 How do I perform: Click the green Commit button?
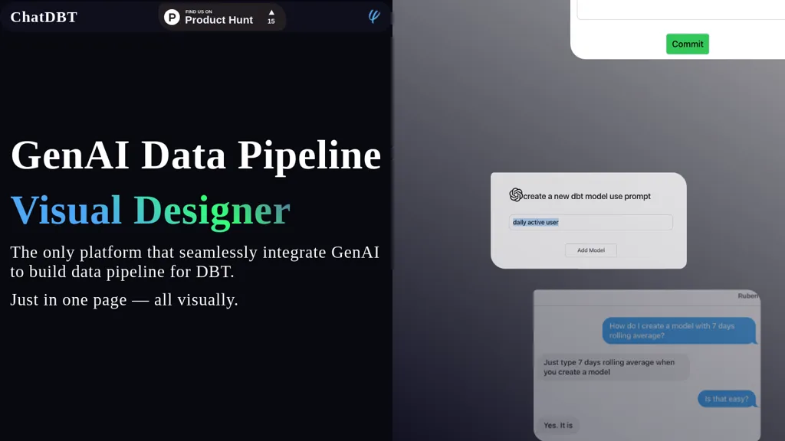pyautogui.click(x=687, y=44)
